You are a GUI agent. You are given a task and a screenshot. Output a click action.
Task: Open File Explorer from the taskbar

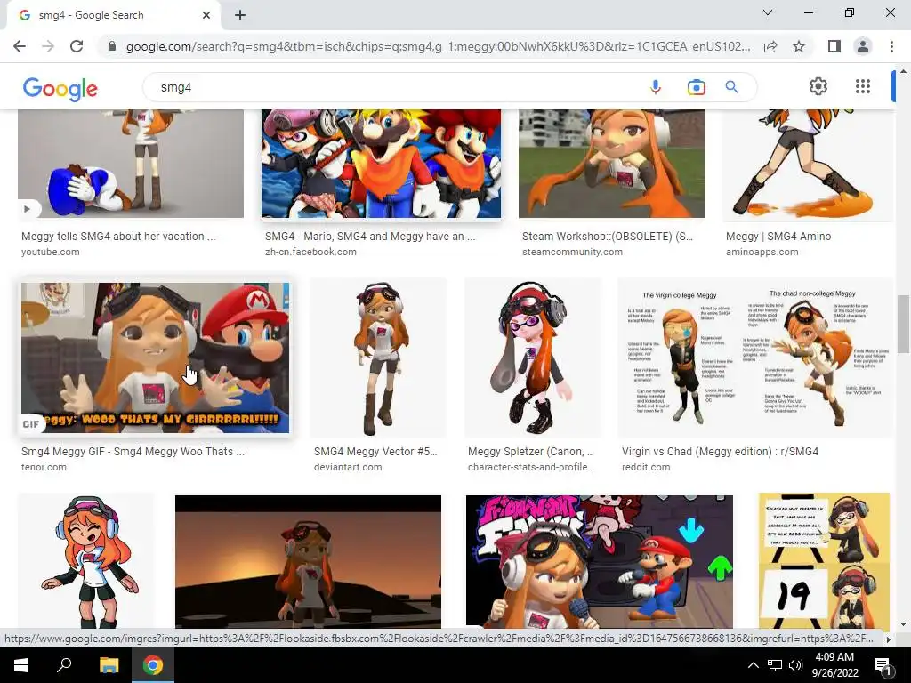109,665
